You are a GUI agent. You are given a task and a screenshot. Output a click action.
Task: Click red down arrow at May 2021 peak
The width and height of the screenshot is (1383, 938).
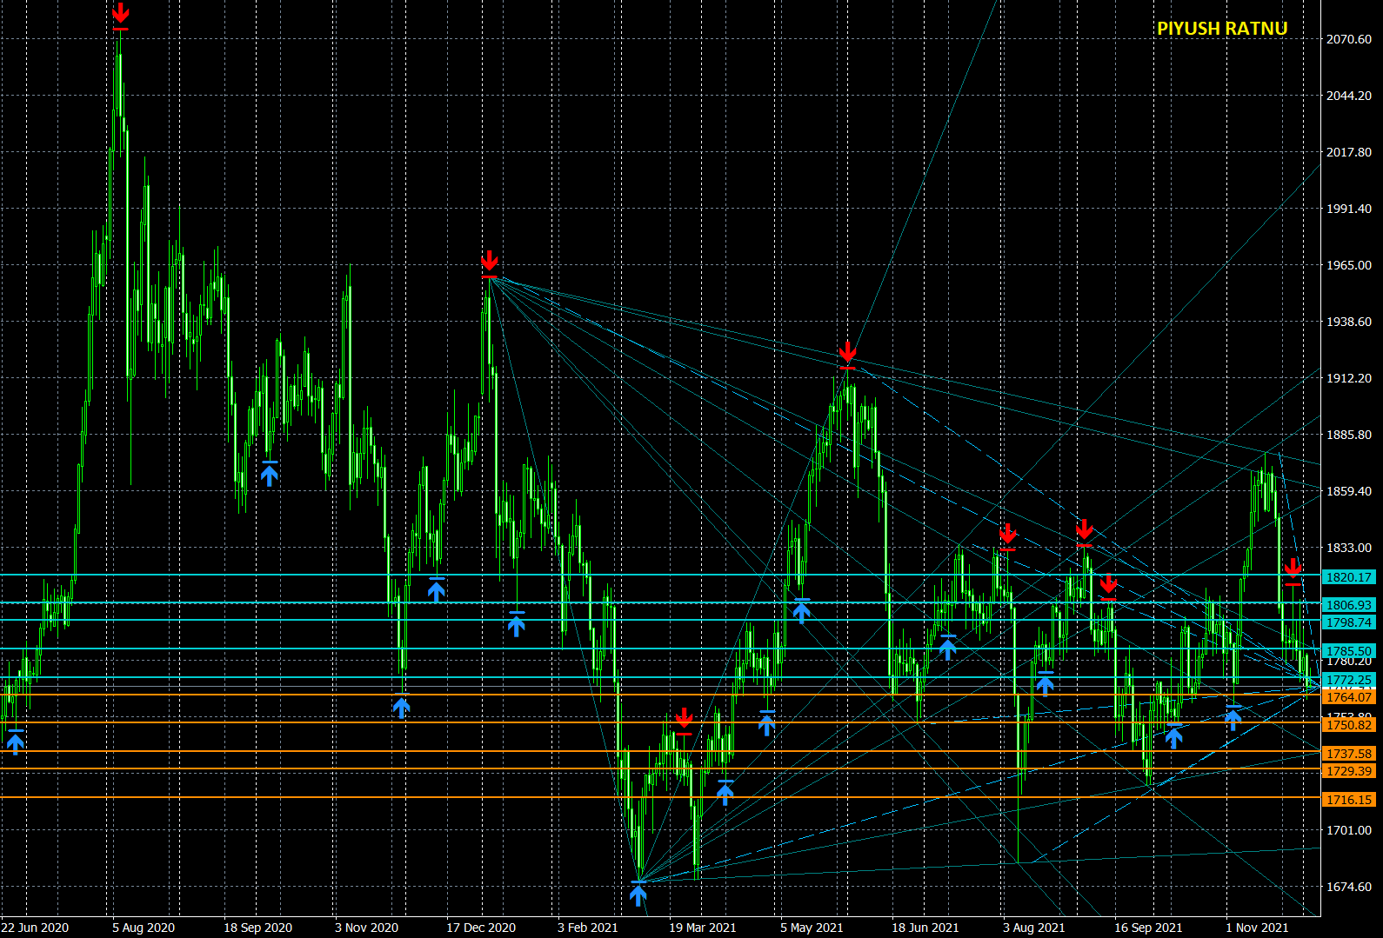coord(848,352)
